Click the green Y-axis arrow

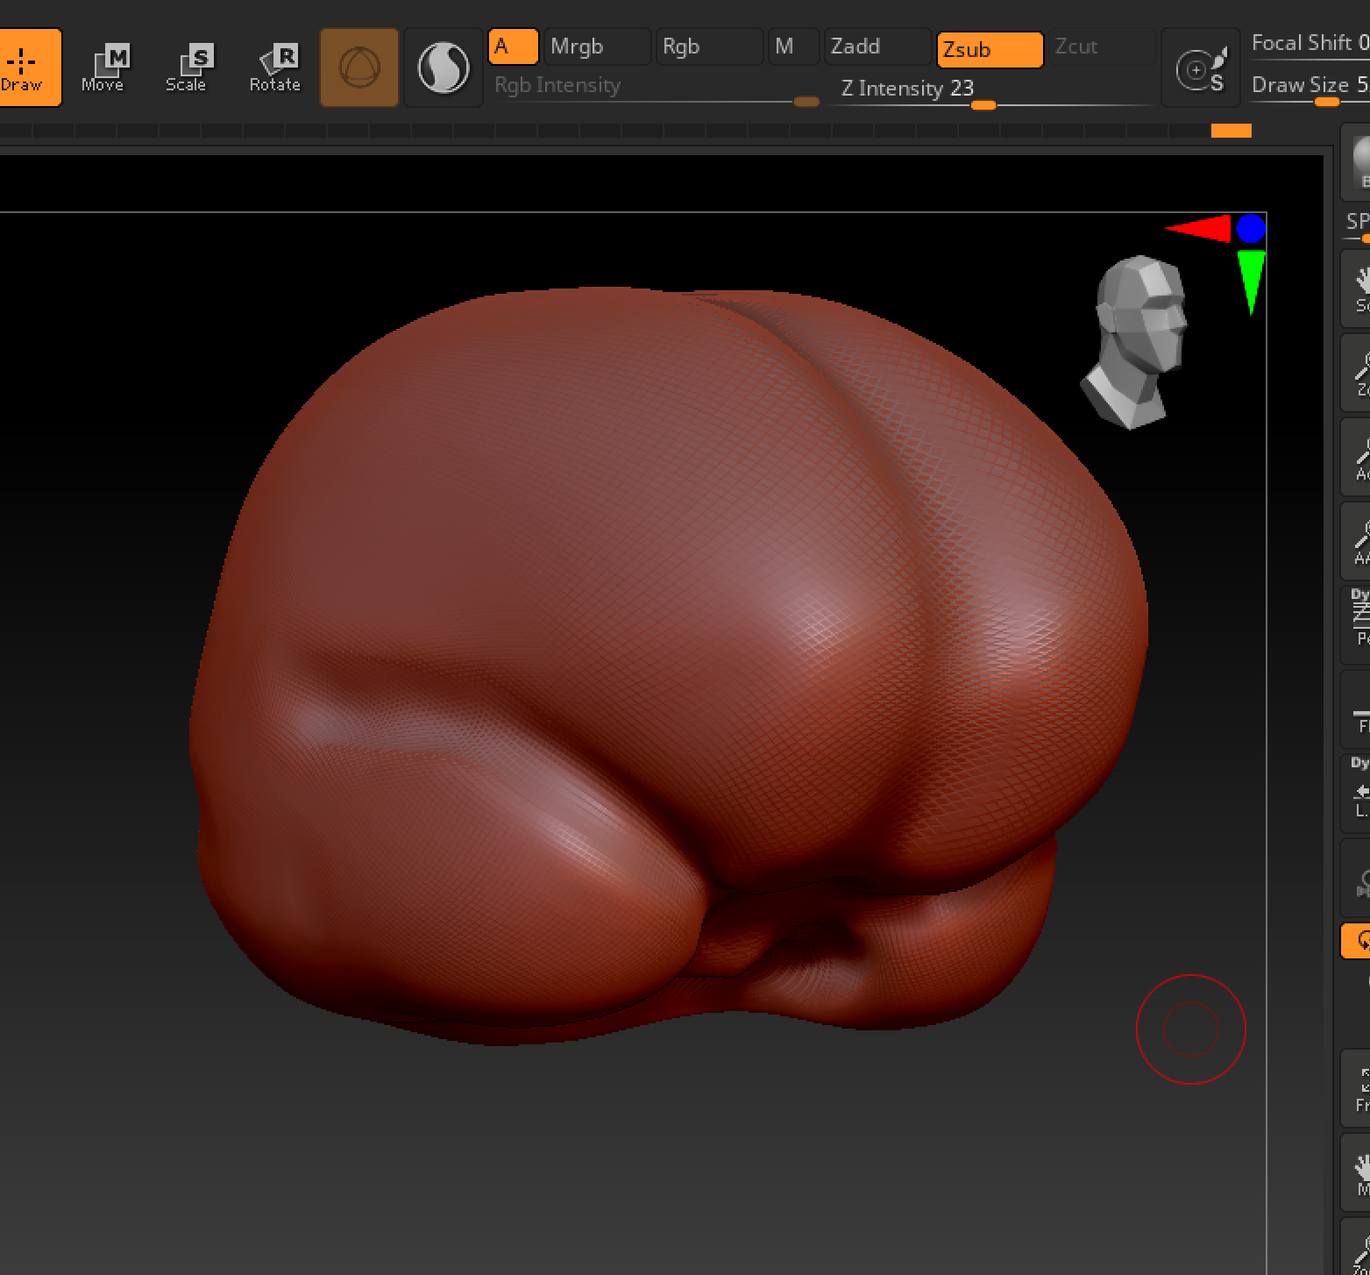coord(1250,282)
